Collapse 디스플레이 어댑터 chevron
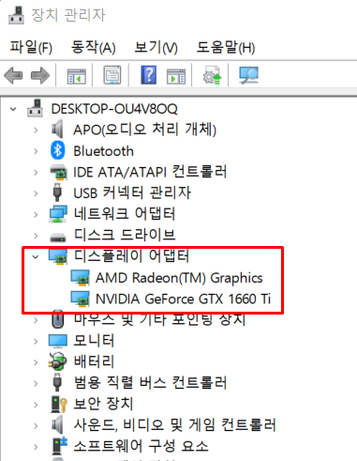This screenshot has height=461, width=357. tap(36, 257)
